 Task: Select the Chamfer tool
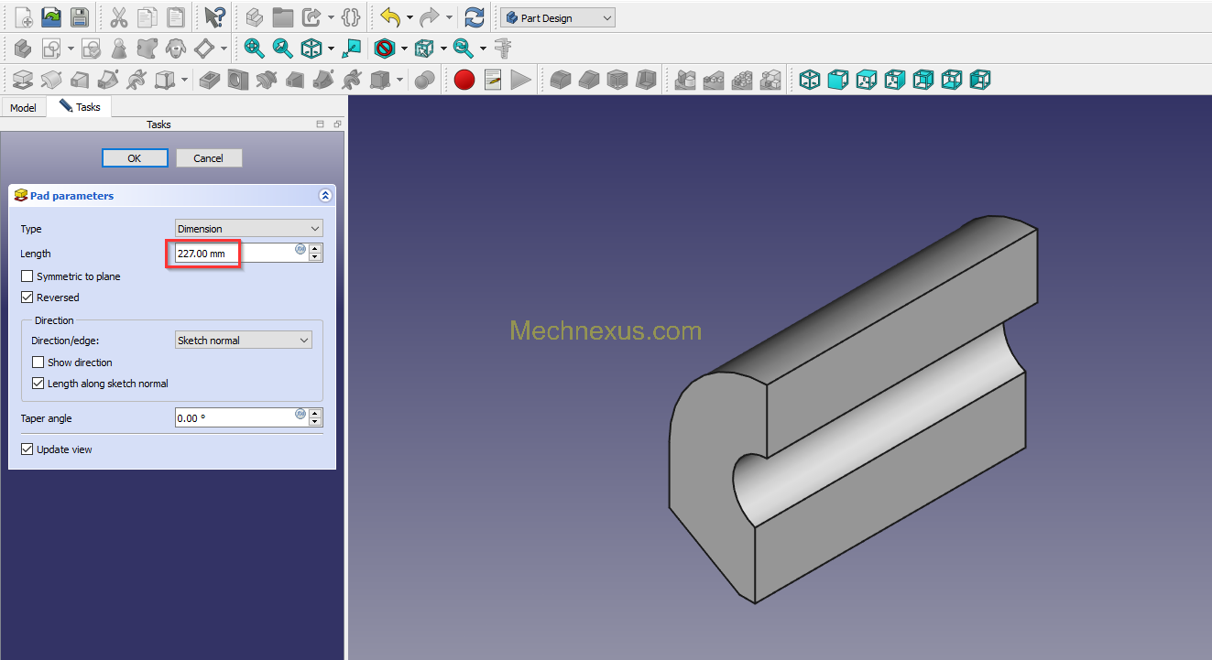coord(589,80)
